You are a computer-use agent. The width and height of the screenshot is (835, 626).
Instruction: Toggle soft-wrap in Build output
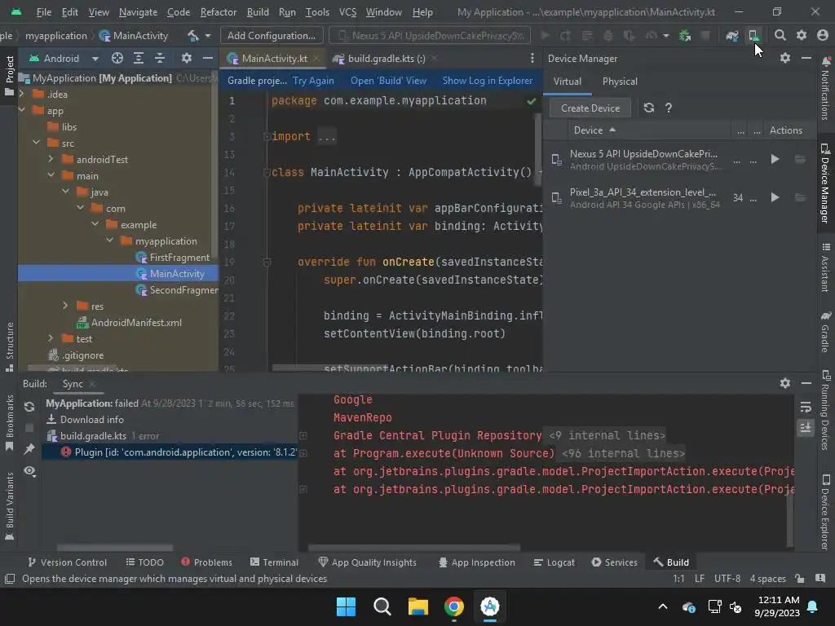(x=805, y=408)
